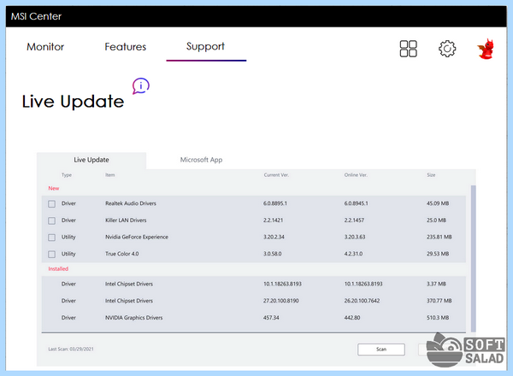The height and width of the screenshot is (376, 513).
Task: Click online version 6.0.8945.1
Action: (356, 203)
